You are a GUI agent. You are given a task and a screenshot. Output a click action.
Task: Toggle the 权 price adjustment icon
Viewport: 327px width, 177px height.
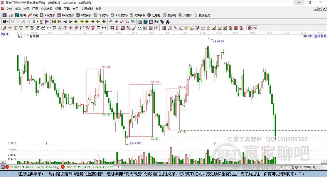coord(42,22)
